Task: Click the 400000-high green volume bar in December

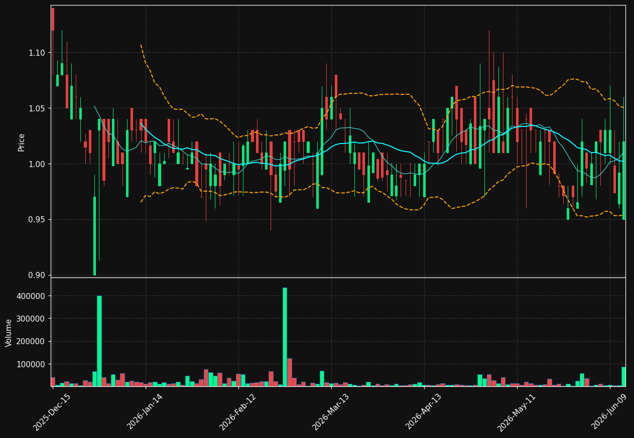Action: pyautogui.click(x=99, y=341)
